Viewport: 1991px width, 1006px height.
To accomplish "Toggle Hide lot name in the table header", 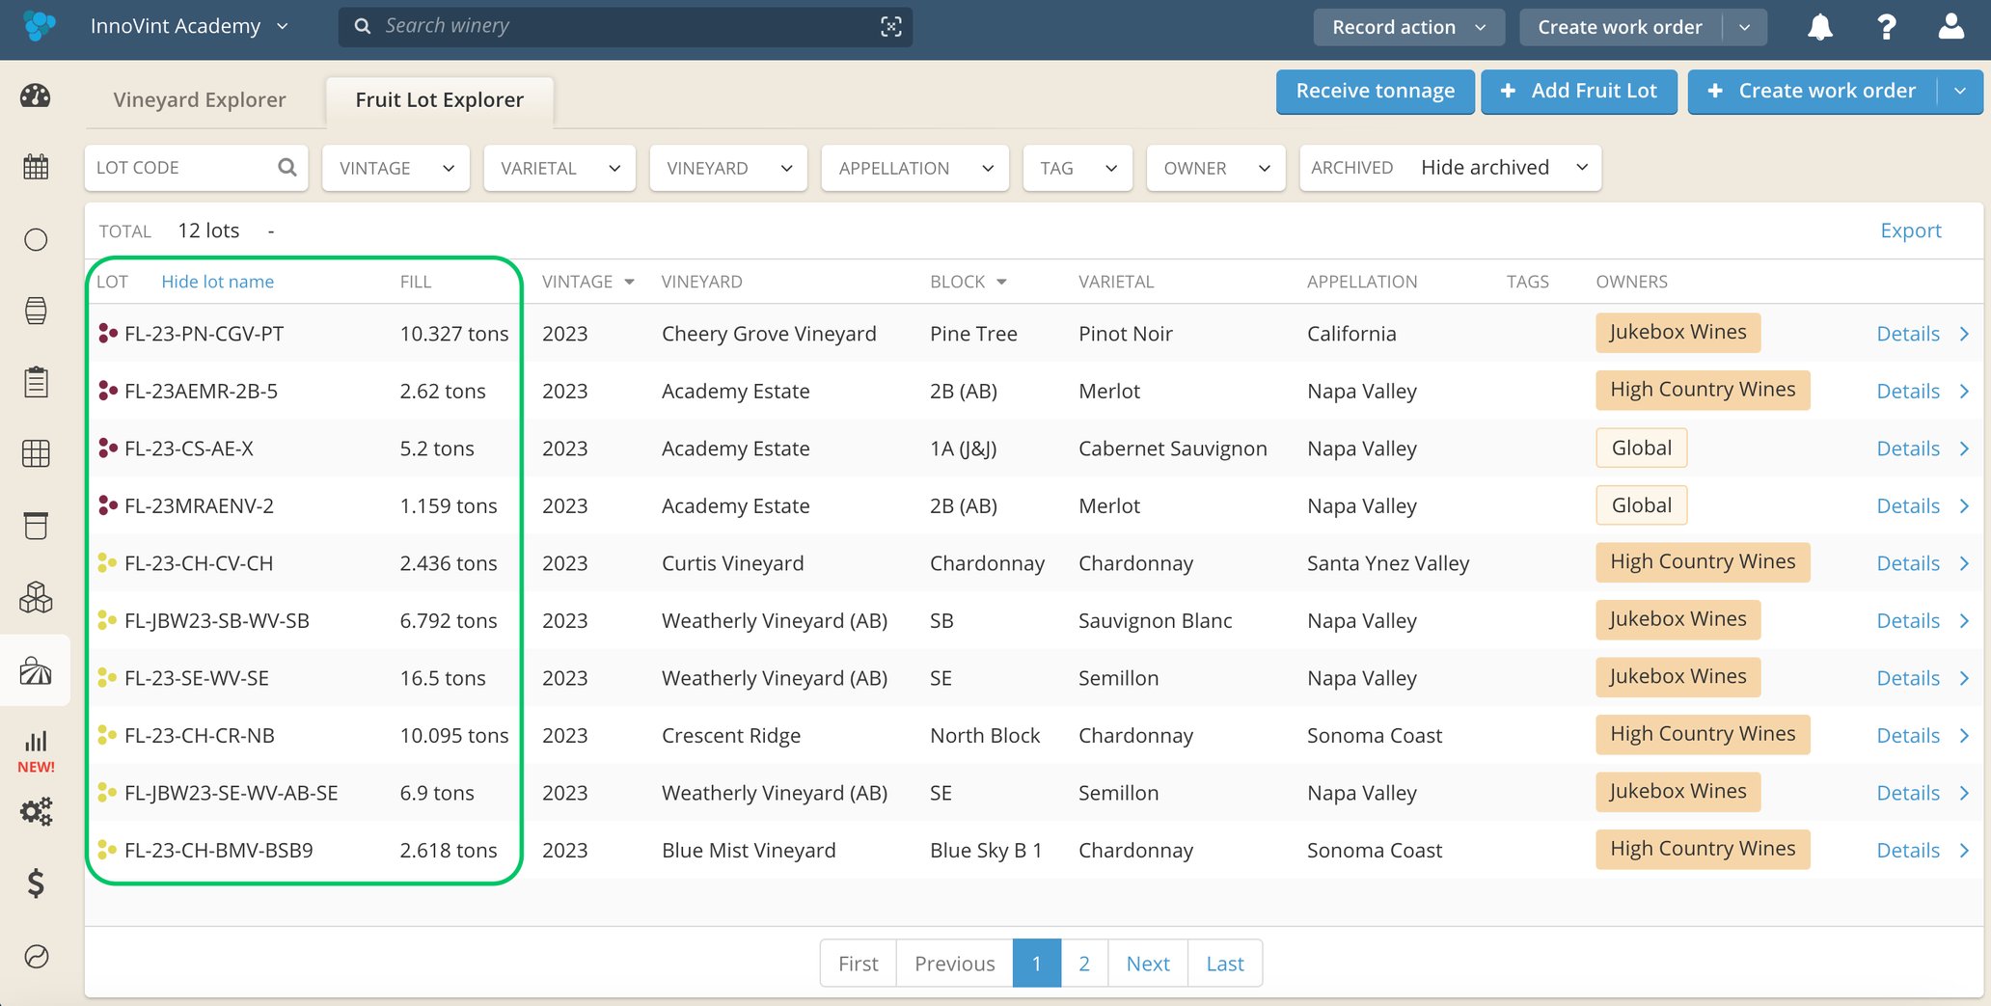I will coord(217,281).
